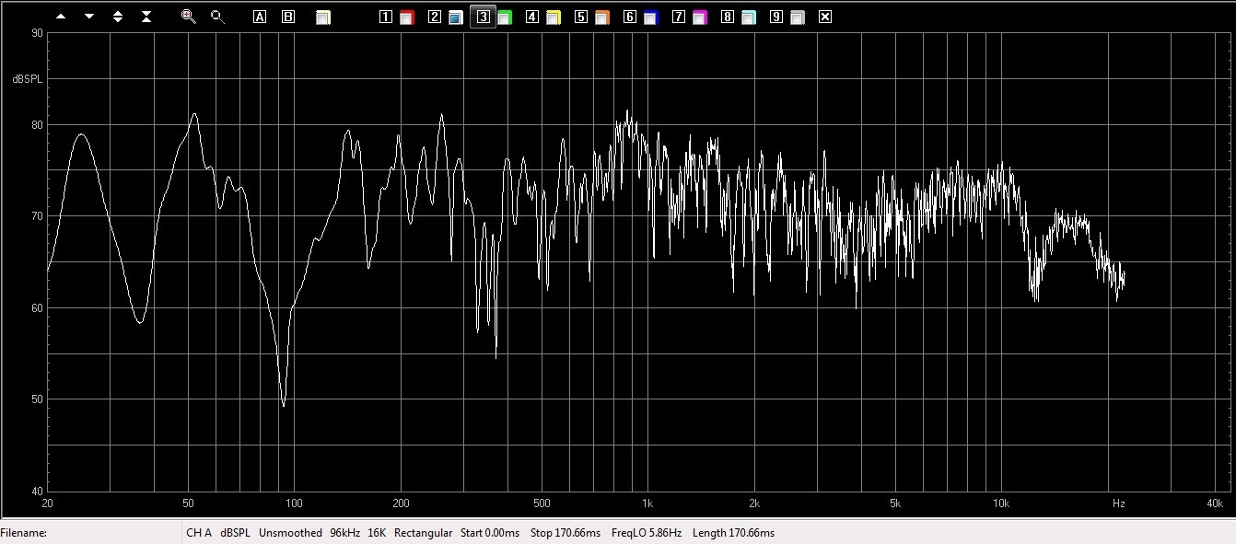The width and height of the screenshot is (1236, 544).
Task: Click the 2k label on frequency axis
Action: [x=753, y=503]
